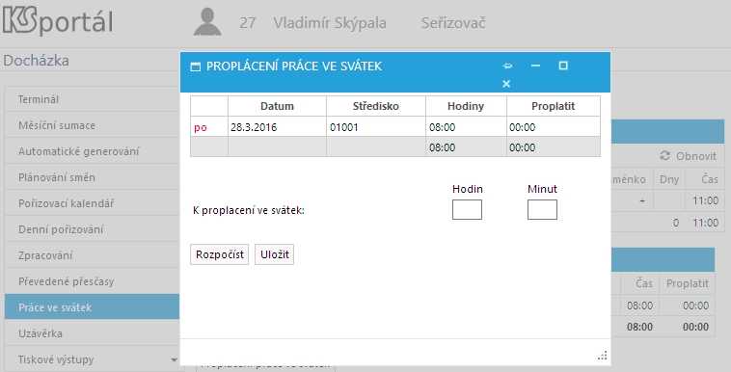The image size is (731, 372).
Task: Open Uzávěrka in sidebar
Action: point(92,333)
